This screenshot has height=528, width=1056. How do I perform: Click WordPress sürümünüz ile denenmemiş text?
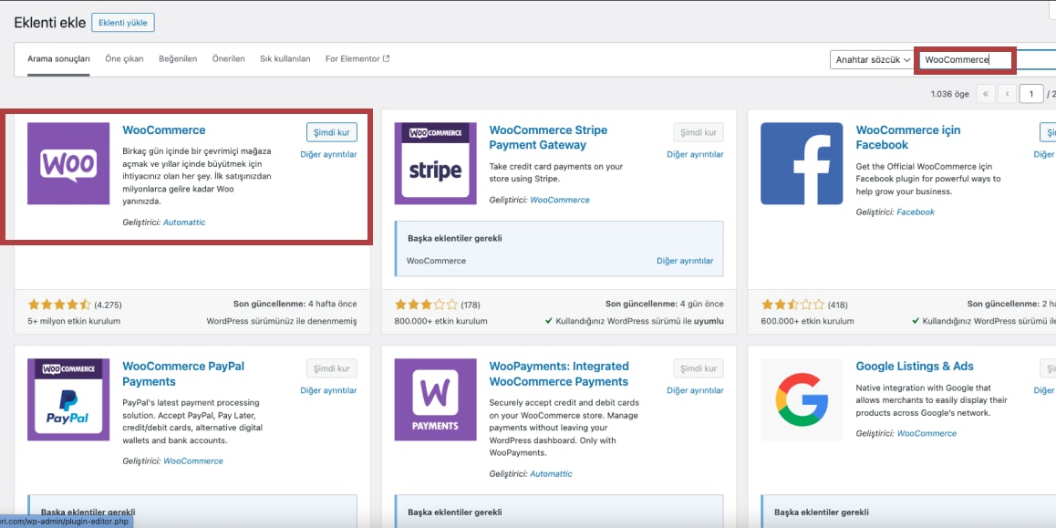[x=282, y=321]
